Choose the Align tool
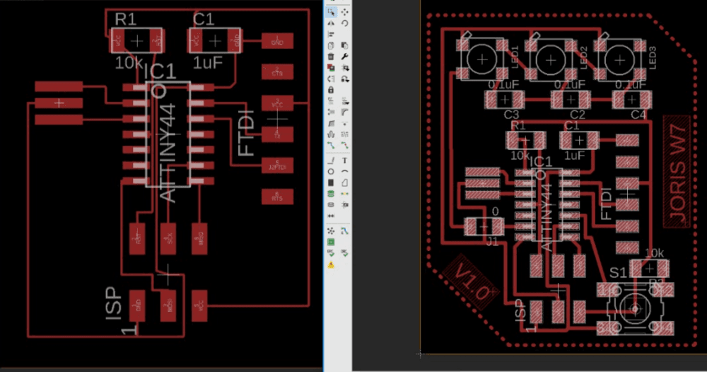The height and width of the screenshot is (372, 707). coord(331,34)
